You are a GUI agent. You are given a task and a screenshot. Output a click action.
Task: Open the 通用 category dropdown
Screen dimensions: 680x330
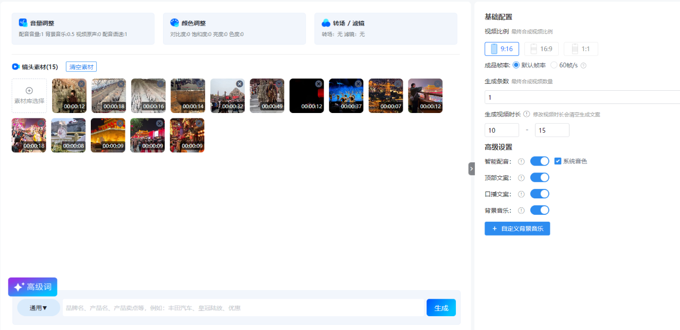click(x=38, y=308)
